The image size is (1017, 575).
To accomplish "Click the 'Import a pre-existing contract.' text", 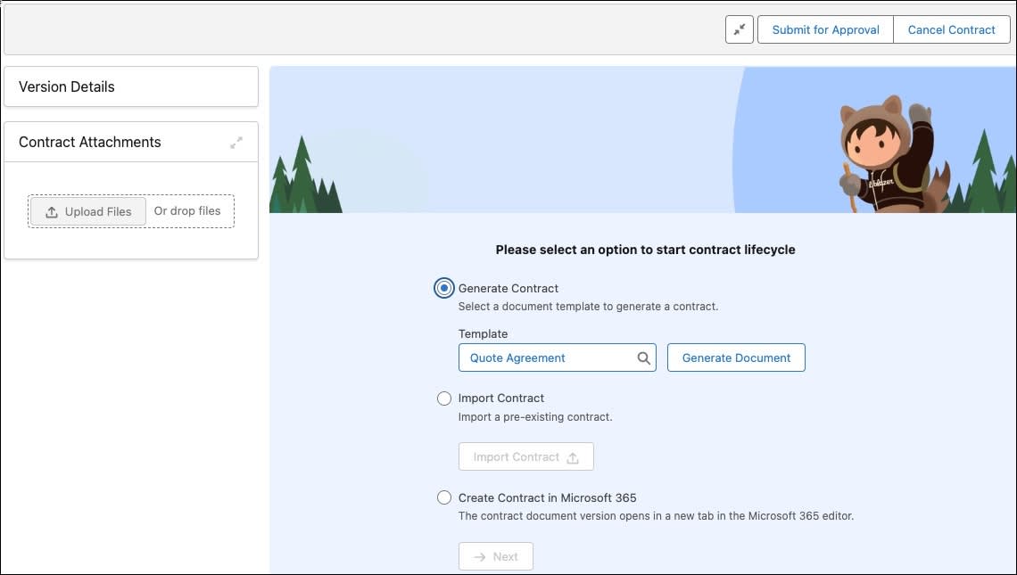I will tap(535, 417).
